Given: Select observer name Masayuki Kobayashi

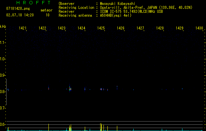Looking at the screenshot, I should [x=118, y=4].
